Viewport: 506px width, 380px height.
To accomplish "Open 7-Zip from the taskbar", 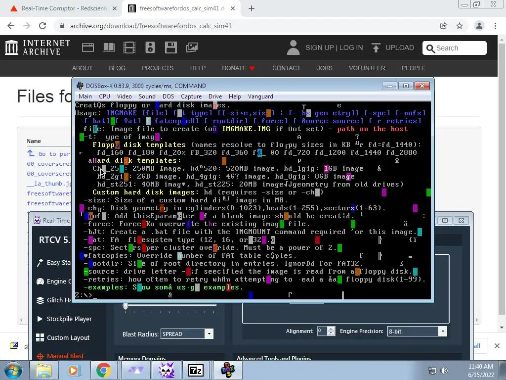I will point(196,370).
